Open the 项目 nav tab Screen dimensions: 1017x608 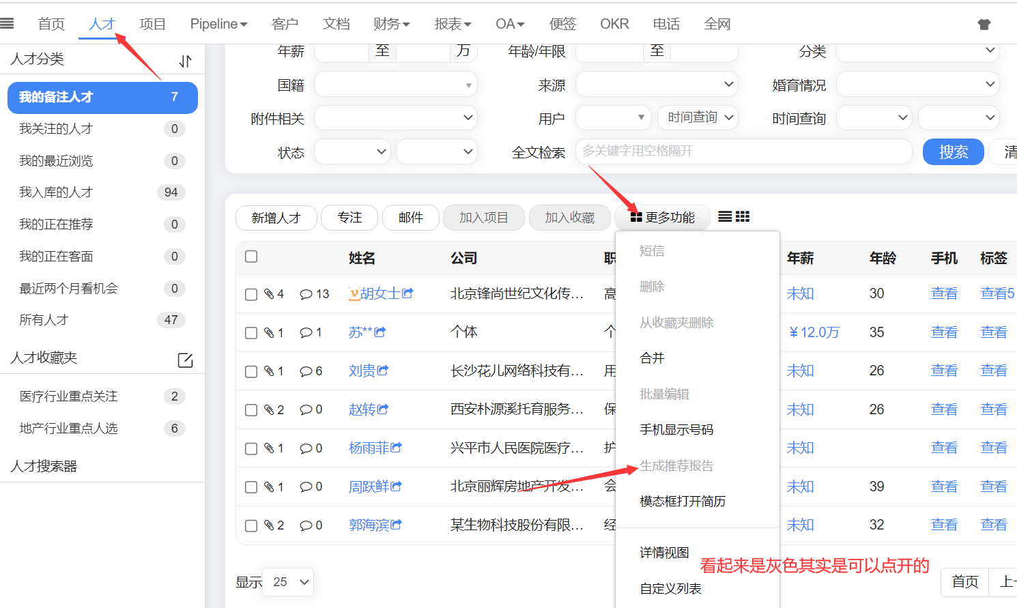(152, 24)
